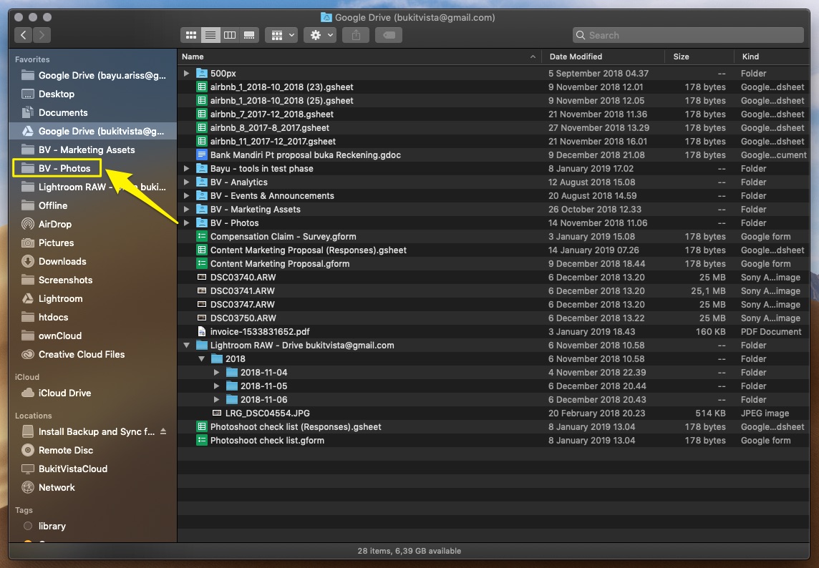The width and height of the screenshot is (819, 568).
Task: Open Lightroom Drive item in sidebar
Action: [93, 298]
